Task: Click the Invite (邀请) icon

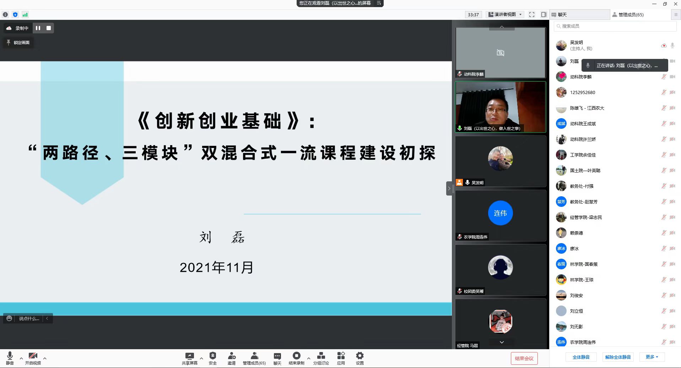Action: click(x=231, y=356)
